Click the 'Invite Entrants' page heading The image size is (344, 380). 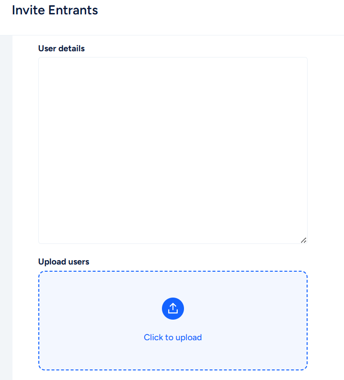pos(55,10)
